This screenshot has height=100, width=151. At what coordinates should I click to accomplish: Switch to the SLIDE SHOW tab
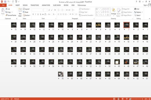click(57, 5)
